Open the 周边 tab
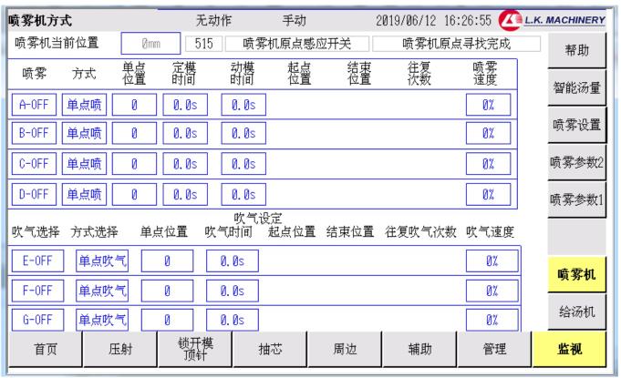 tap(345, 349)
